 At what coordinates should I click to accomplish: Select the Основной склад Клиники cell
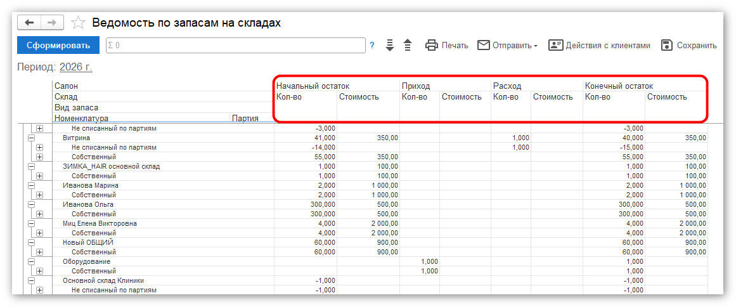click(163, 281)
